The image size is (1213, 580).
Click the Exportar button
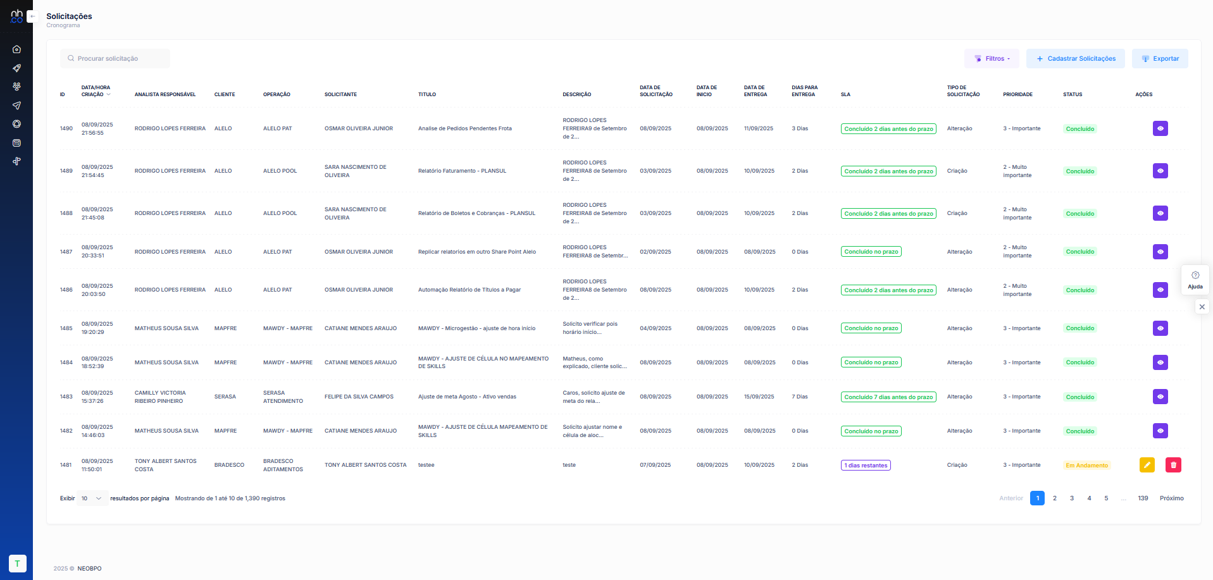click(1159, 59)
